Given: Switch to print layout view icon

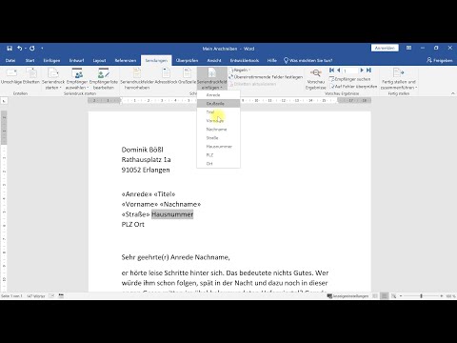Looking at the screenshot, I should point(385,296).
